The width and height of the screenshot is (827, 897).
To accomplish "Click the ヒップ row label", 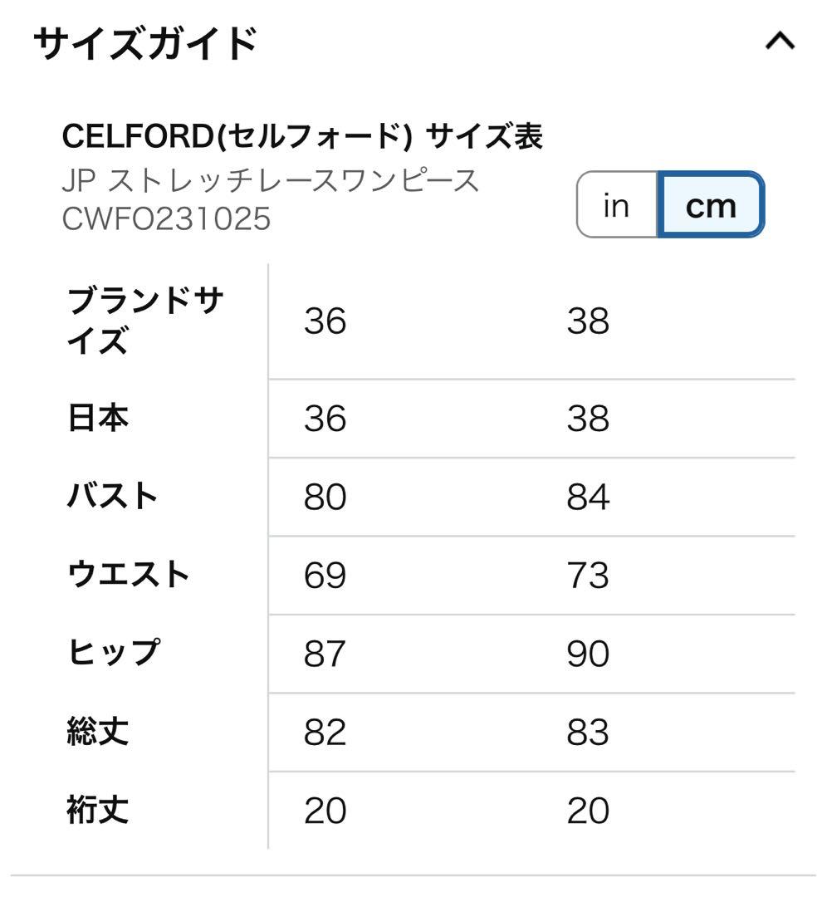I will pos(112,651).
